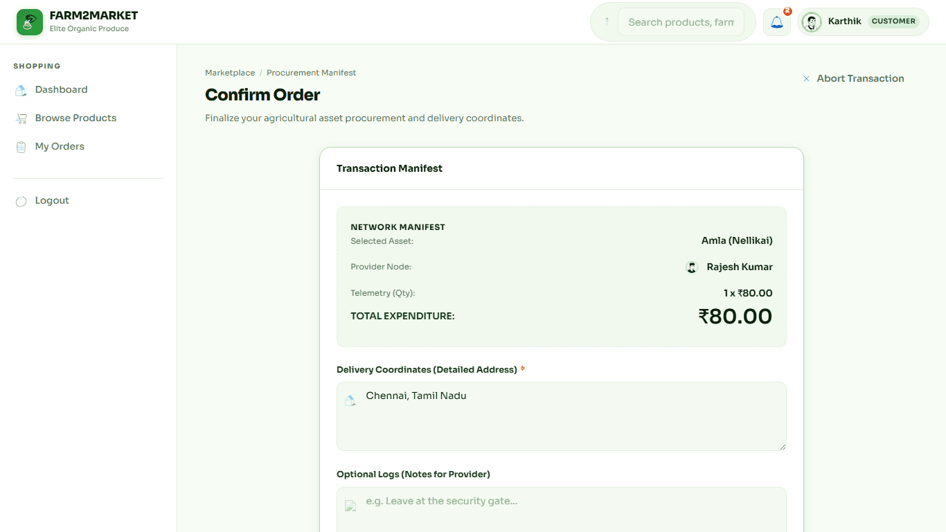Click the My Orders clipboard icon
Viewport: 946px width, 532px height.
point(21,147)
